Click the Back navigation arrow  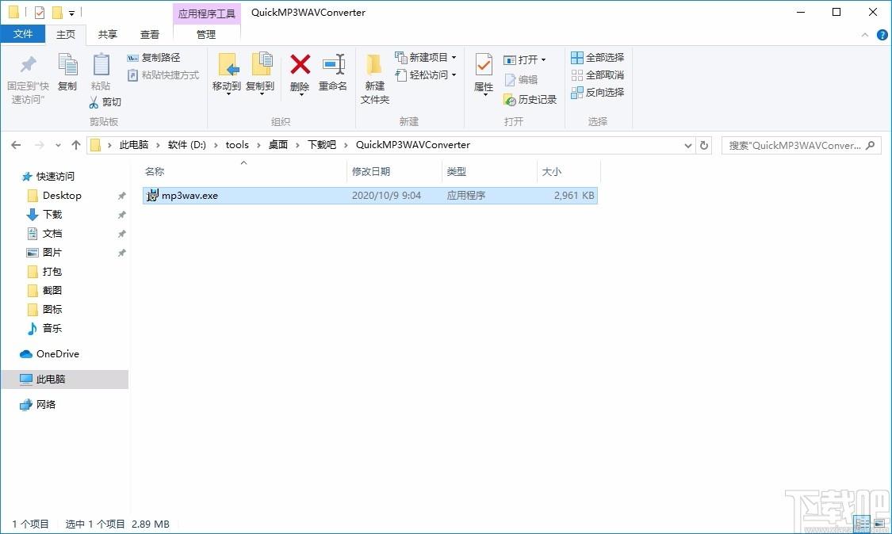(16, 145)
